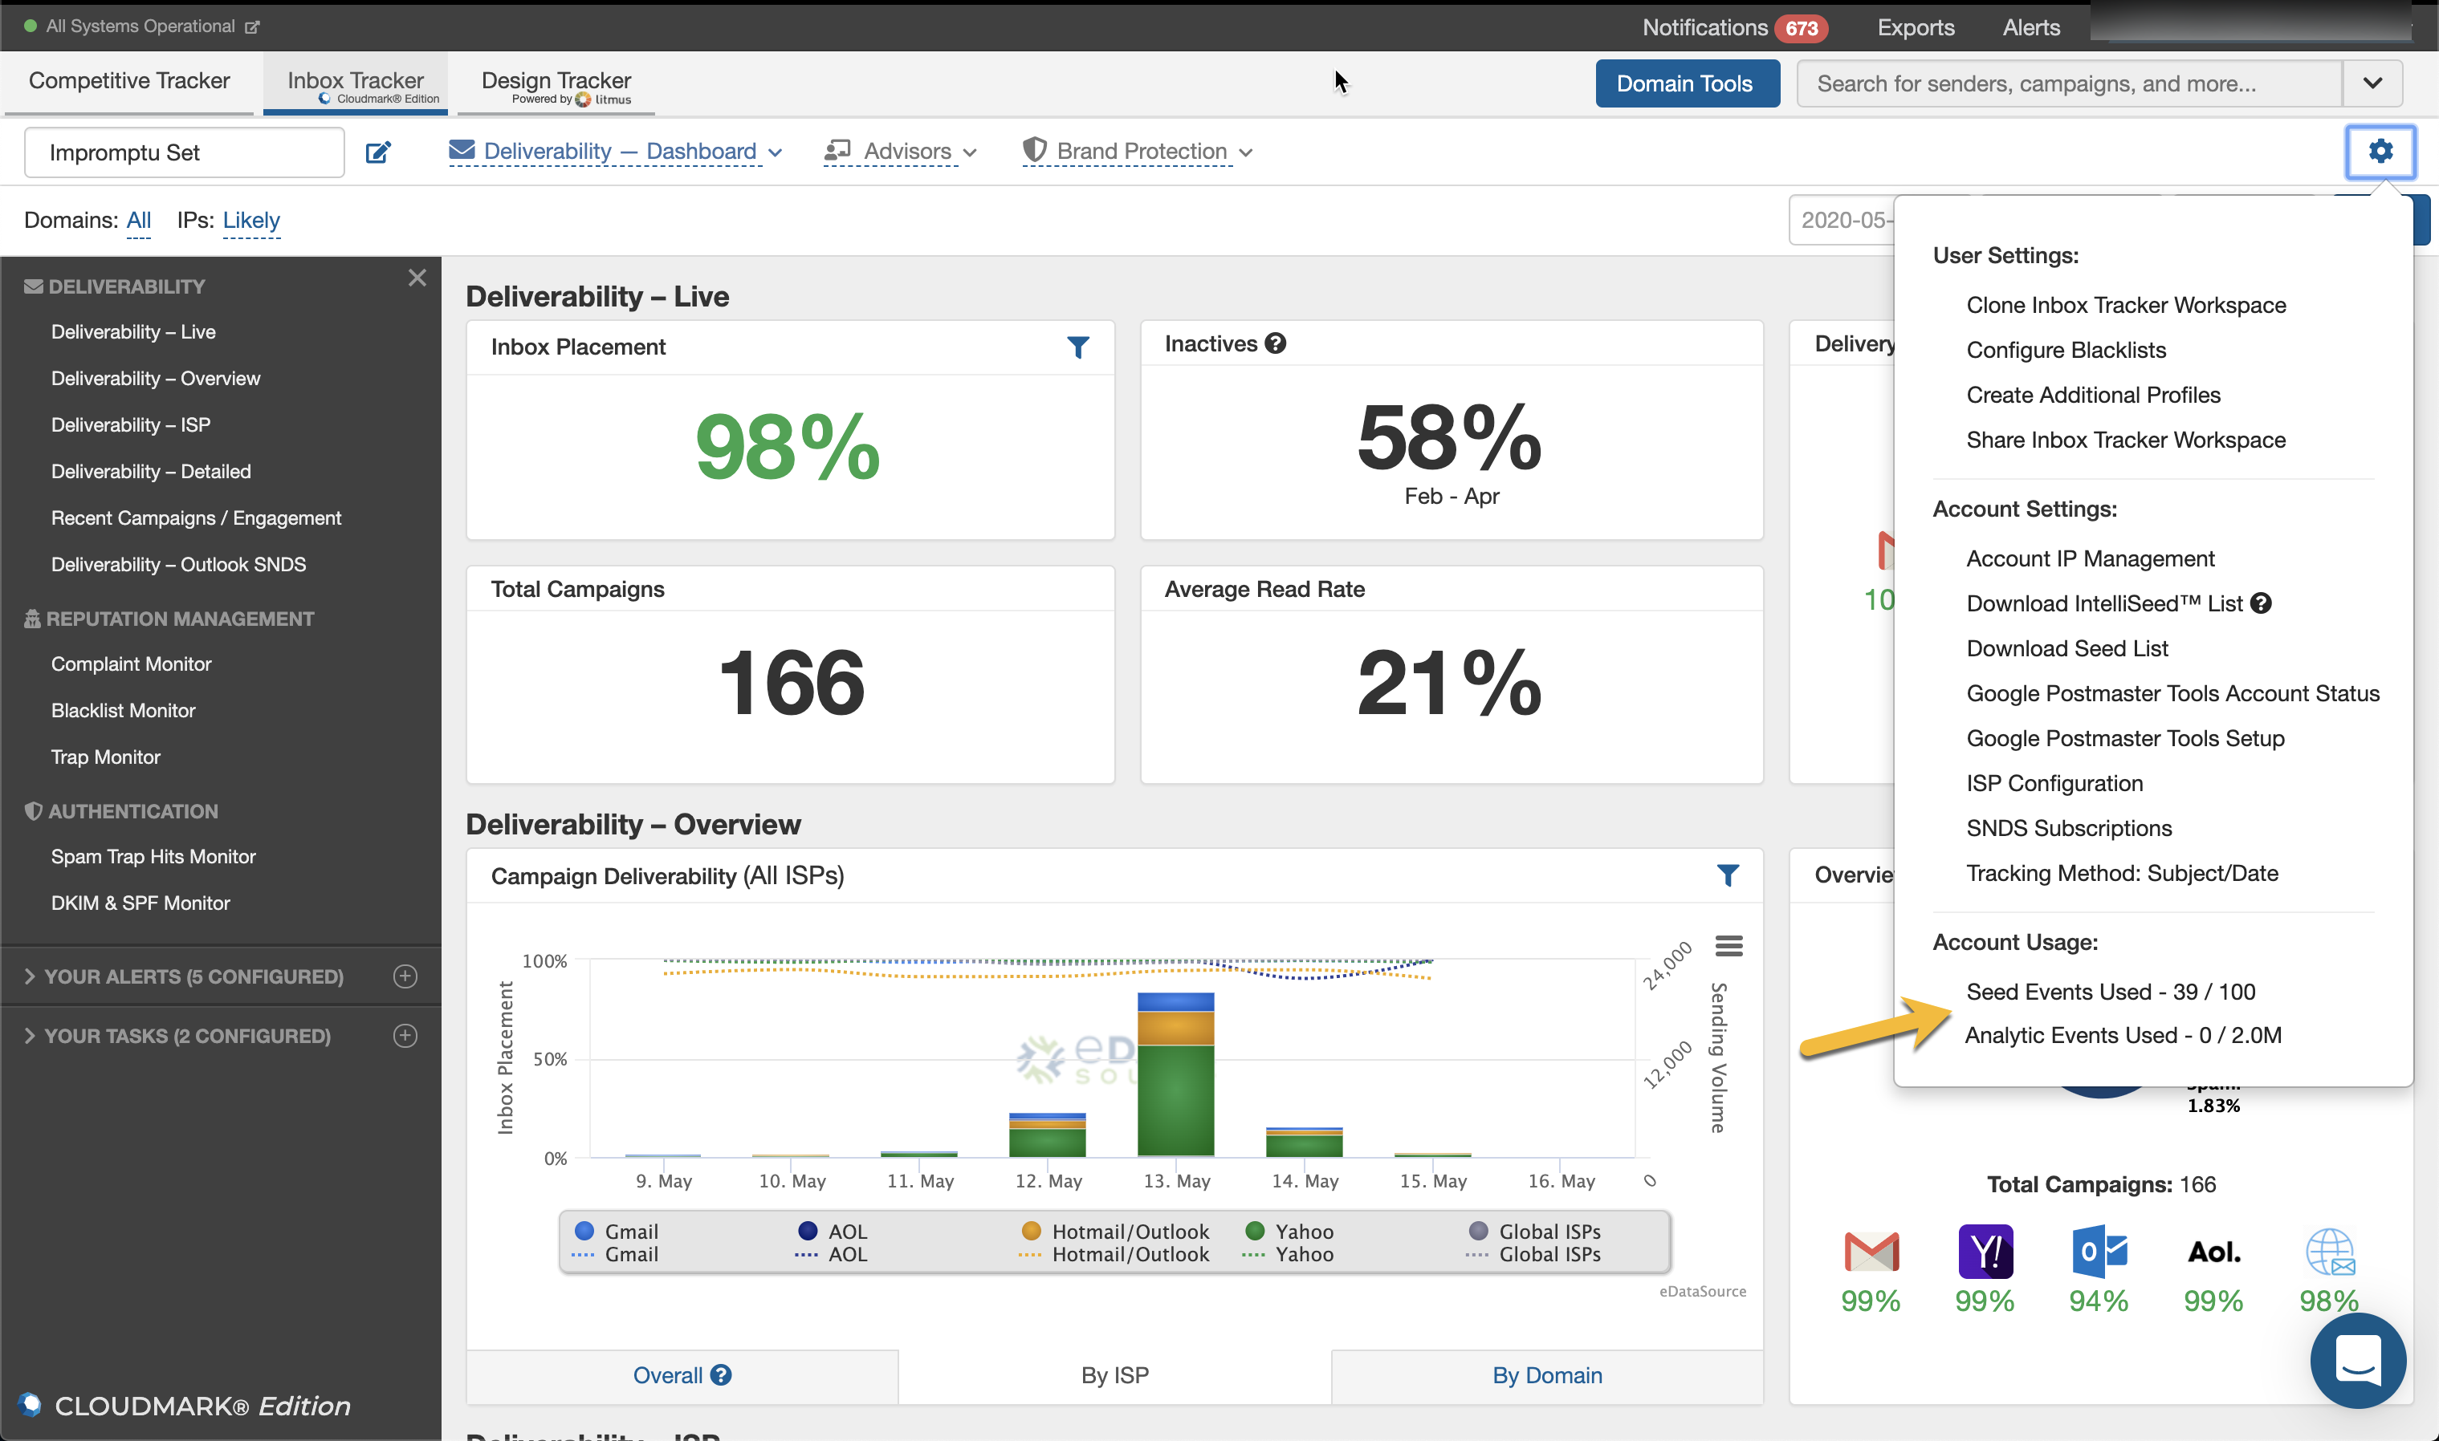This screenshot has height=1441, width=2439.
Task: Add a new alert with plus icon
Action: pos(405,976)
